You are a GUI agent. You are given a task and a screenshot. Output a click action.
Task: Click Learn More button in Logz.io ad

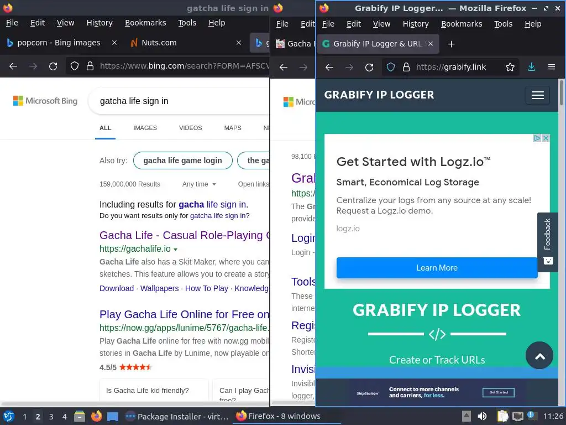pyautogui.click(x=437, y=268)
